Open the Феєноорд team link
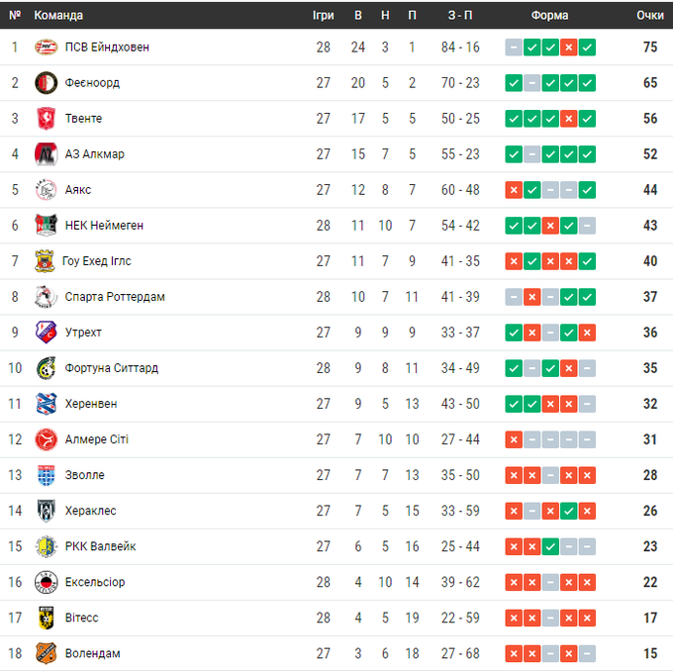Image resolution: width=673 pixels, height=671 pixels. [x=92, y=83]
